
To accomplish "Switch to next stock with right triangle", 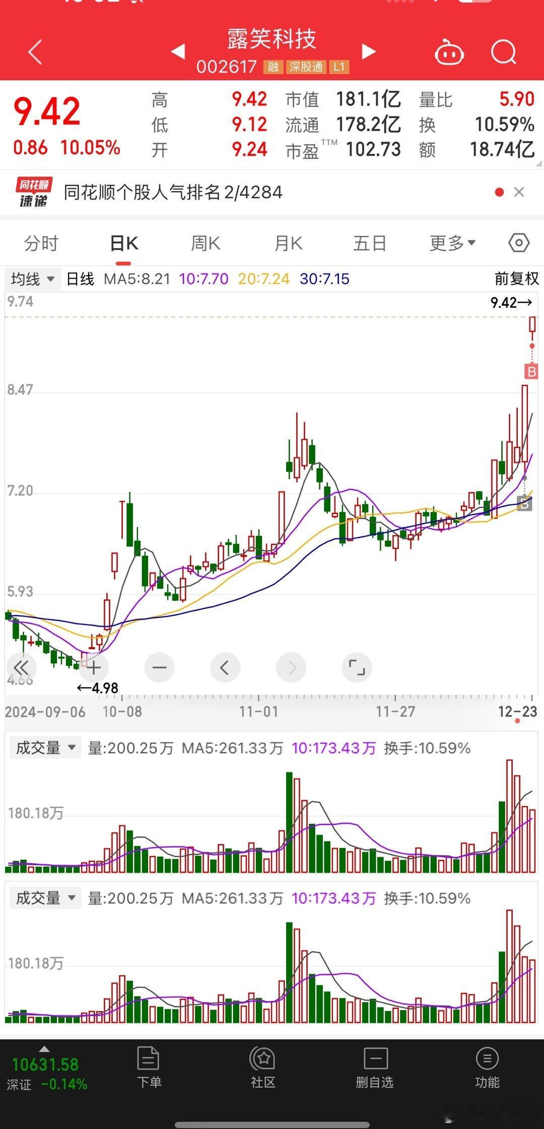I will tap(369, 51).
